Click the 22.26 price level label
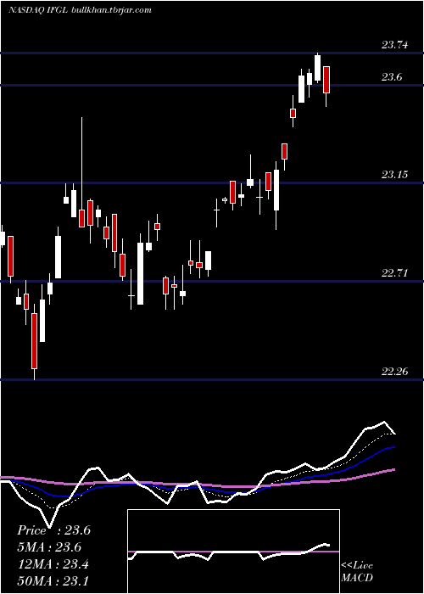Screen dimensions: 424x594 point(395,372)
